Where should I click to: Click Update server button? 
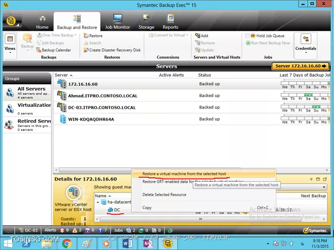point(204,50)
